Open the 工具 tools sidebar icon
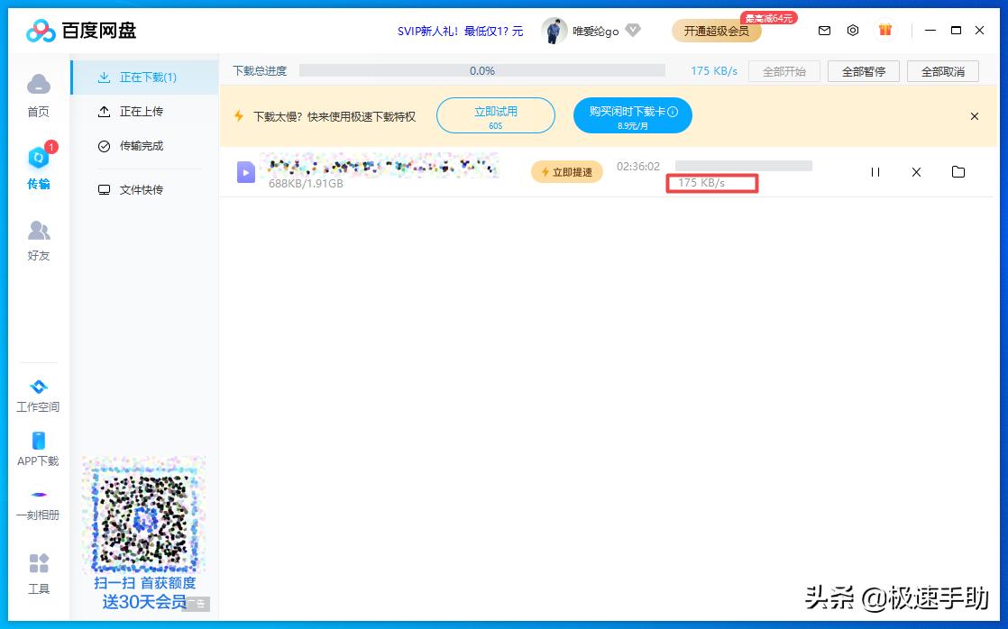The width and height of the screenshot is (1008, 629). click(39, 571)
